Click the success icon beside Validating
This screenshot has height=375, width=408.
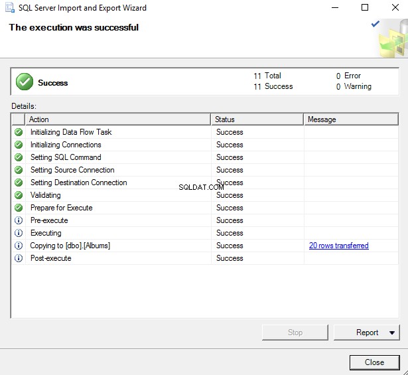pyautogui.click(x=19, y=195)
